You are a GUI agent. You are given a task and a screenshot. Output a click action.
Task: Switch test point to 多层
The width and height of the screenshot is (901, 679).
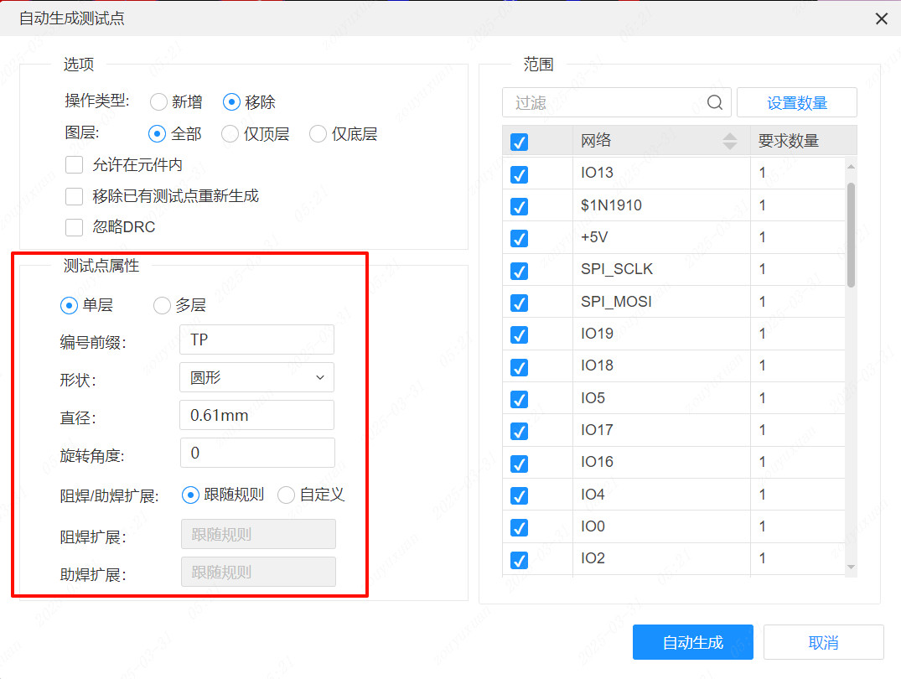click(161, 305)
